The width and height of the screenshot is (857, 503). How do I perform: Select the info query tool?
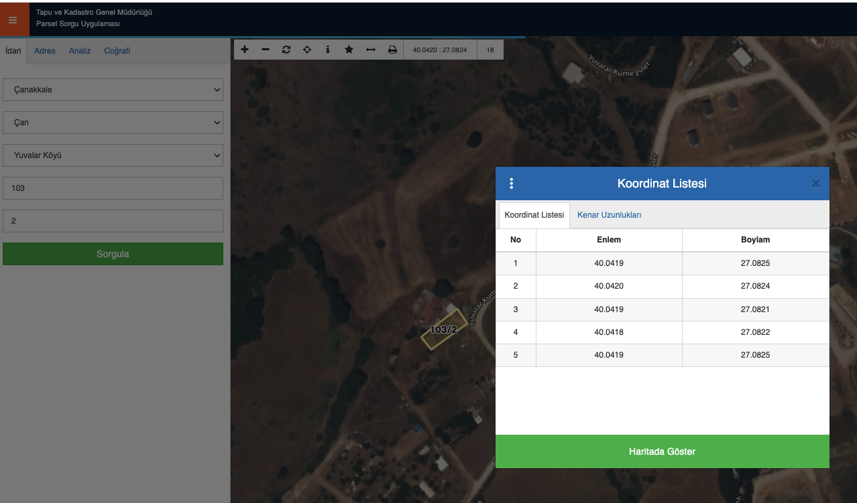[328, 50]
